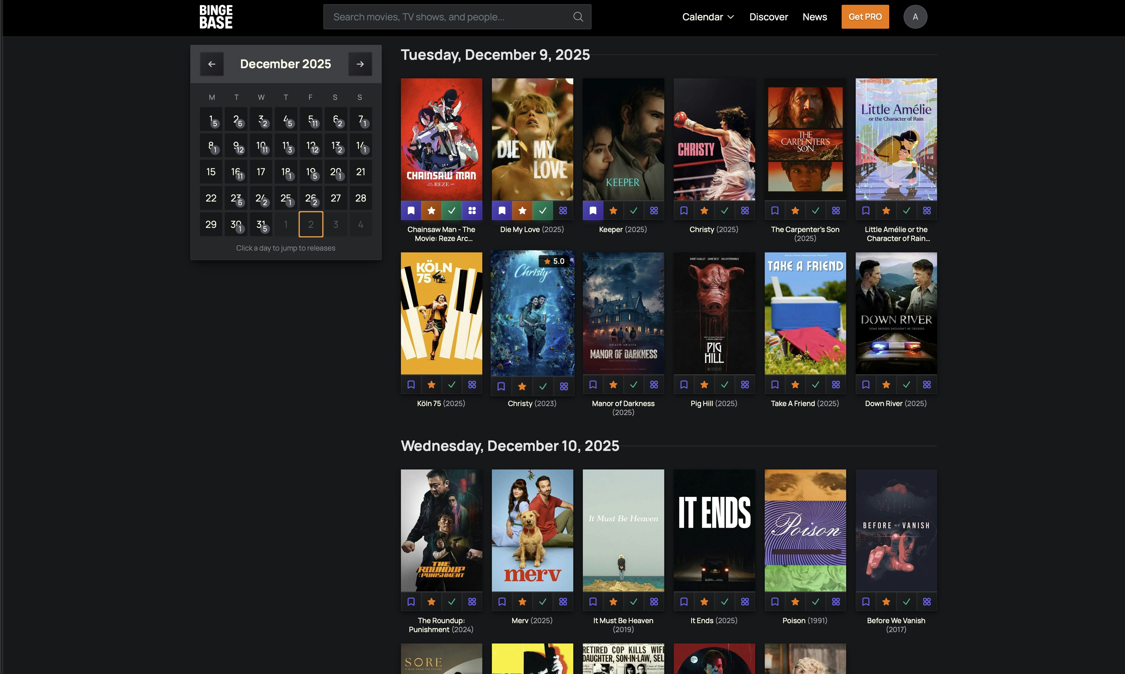Switch to the Discover section
Viewport: 1125px width, 674px height.
[768, 17]
